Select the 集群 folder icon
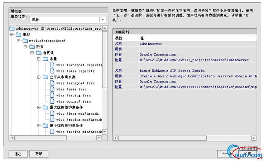 point(19,34)
